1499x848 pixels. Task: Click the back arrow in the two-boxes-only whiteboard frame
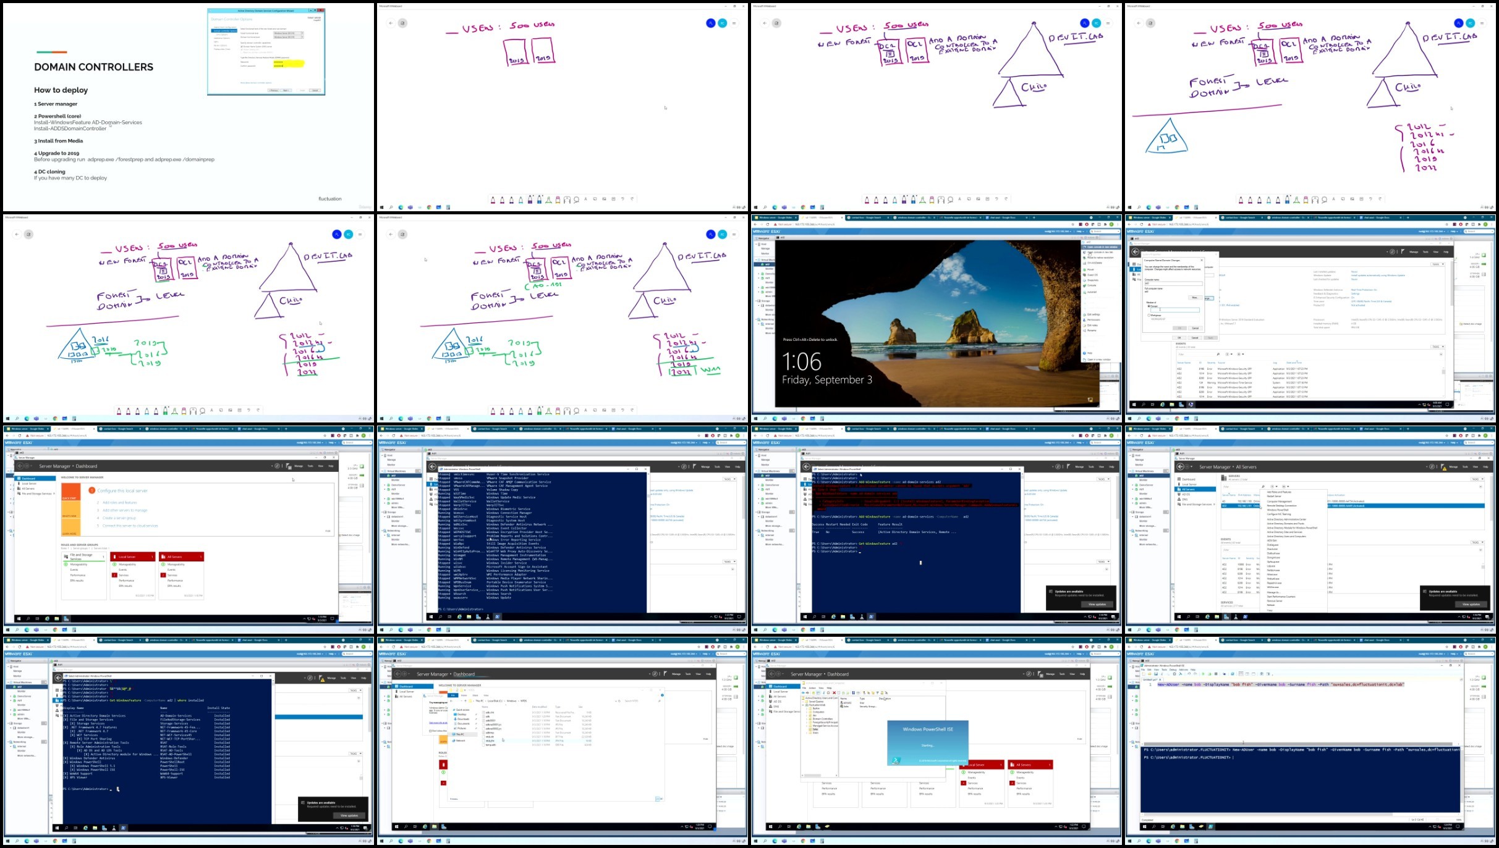391,23
